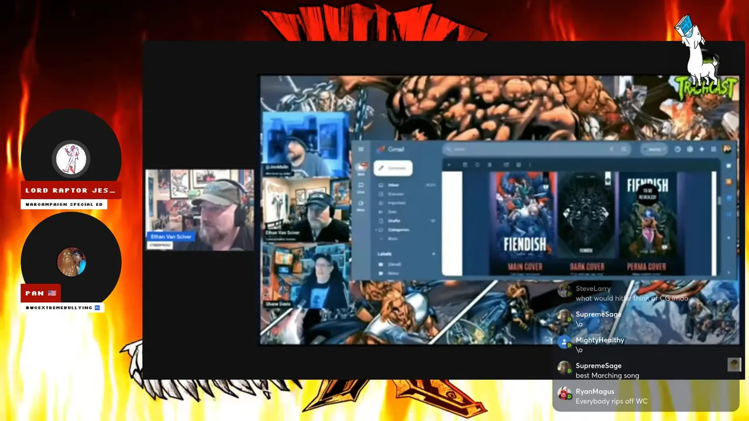Open the Gemini sparkle icon
This screenshot has width=749, height=421.
click(x=702, y=149)
